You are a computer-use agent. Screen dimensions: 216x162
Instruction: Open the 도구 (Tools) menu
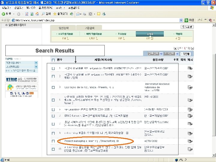tap(60, 8)
